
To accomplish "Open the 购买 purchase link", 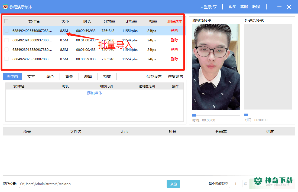I will click(x=232, y=7).
